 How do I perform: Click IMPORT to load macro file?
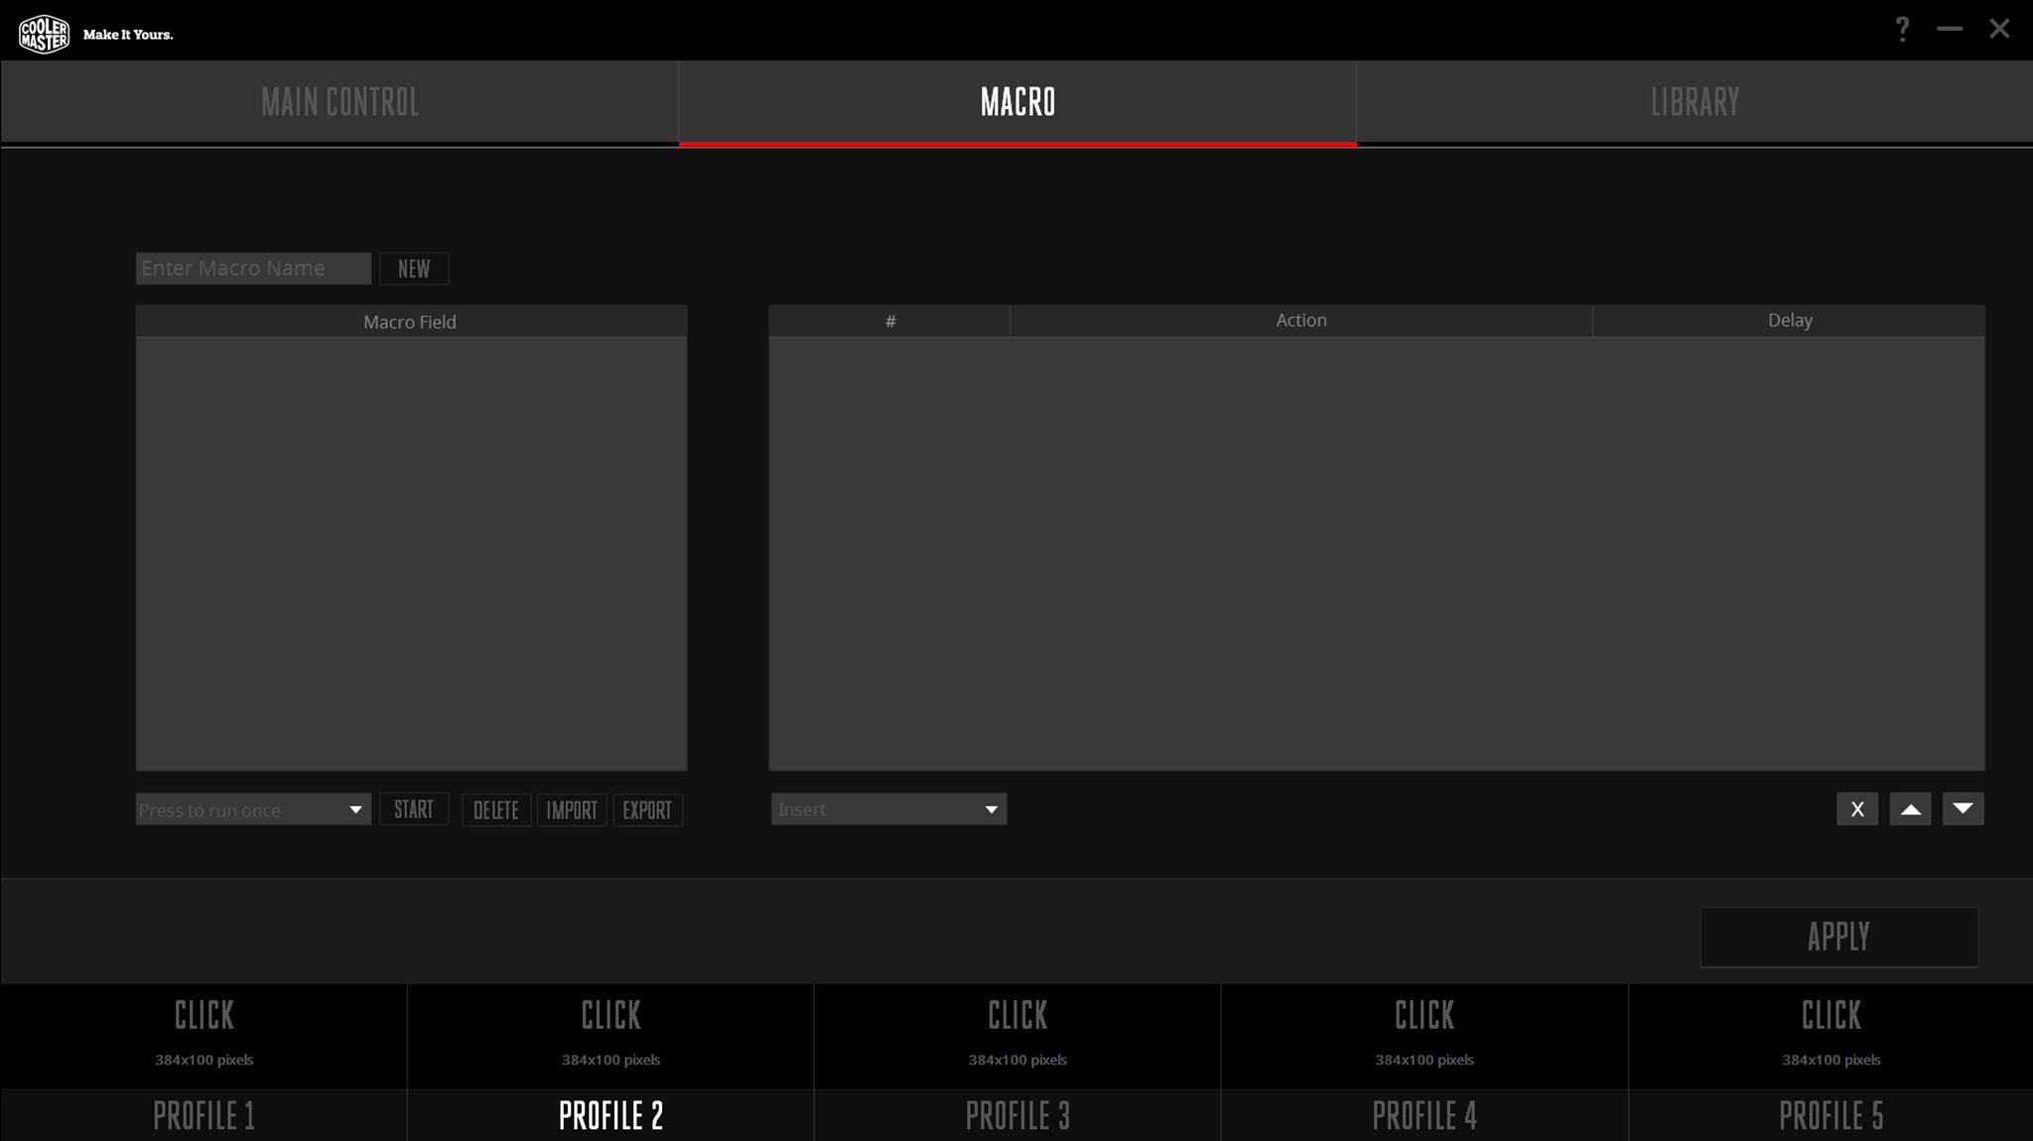571,808
